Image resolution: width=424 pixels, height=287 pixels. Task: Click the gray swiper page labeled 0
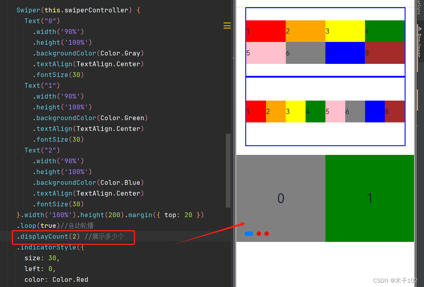(281, 198)
